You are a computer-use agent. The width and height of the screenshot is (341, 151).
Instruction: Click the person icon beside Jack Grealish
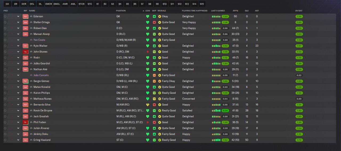[31, 117]
